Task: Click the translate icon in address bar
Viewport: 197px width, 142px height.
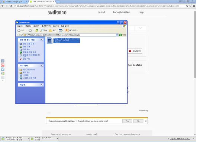Action: click(187, 6)
